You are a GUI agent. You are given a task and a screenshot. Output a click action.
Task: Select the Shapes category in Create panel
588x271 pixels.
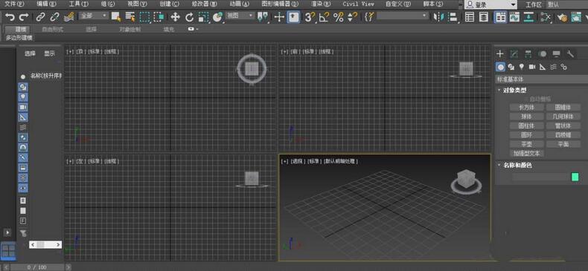click(x=511, y=67)
